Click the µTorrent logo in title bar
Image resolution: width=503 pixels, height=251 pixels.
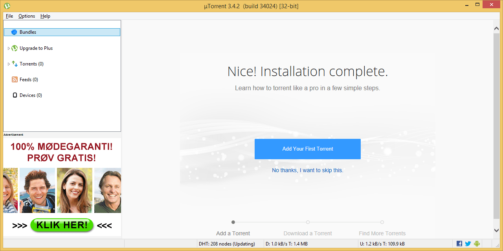tap(7, 6)
